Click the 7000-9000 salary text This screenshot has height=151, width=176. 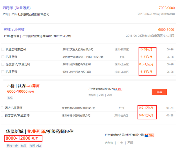pyautogui.click(x=167, y=8)
